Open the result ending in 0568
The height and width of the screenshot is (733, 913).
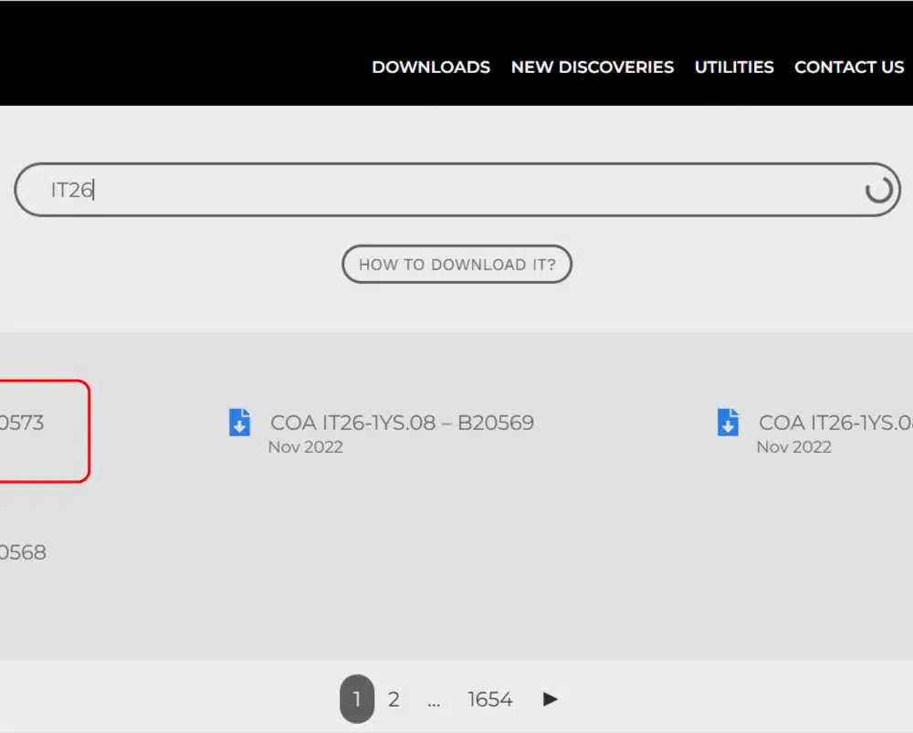22,552
